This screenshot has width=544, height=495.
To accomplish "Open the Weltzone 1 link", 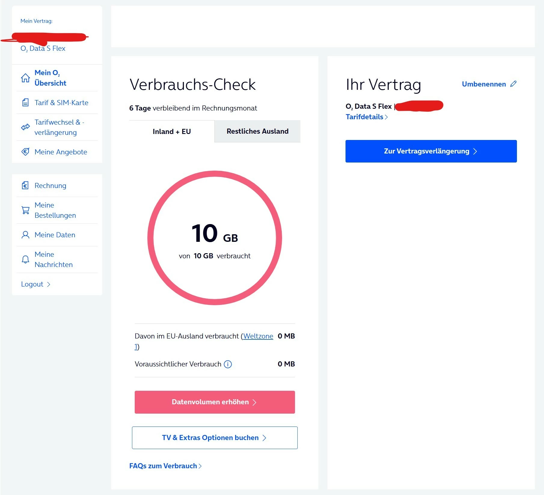I will pos(258,336).
